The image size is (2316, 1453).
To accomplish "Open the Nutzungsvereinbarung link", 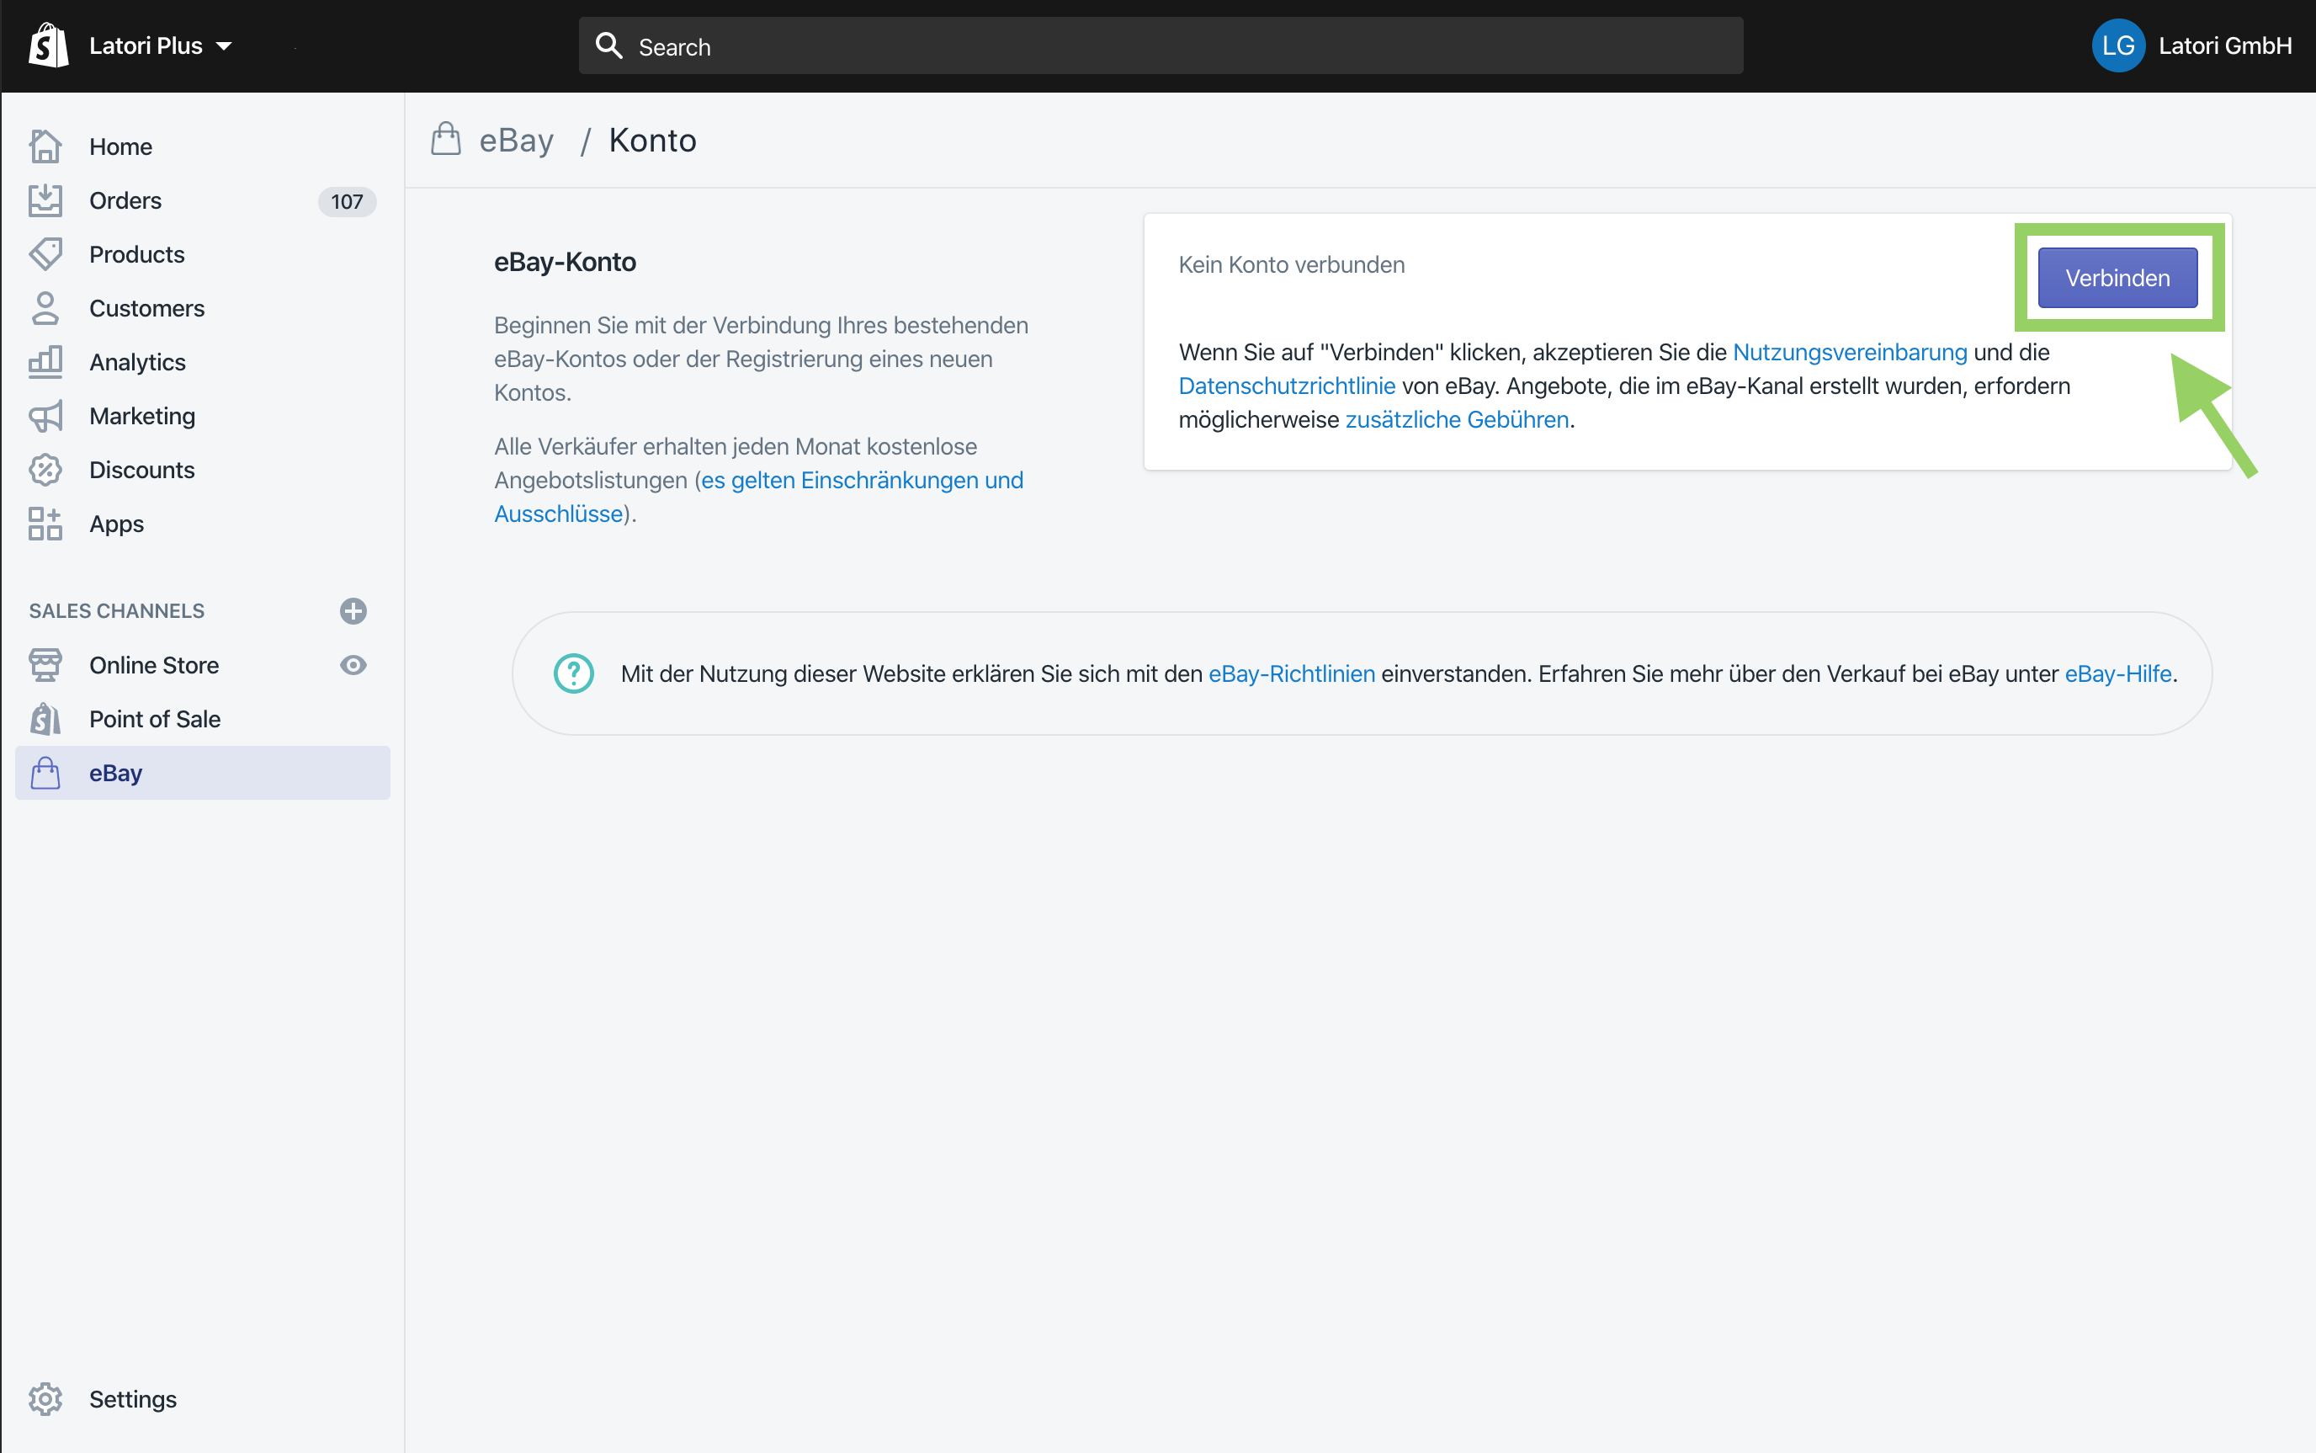I will (1850, 352).
